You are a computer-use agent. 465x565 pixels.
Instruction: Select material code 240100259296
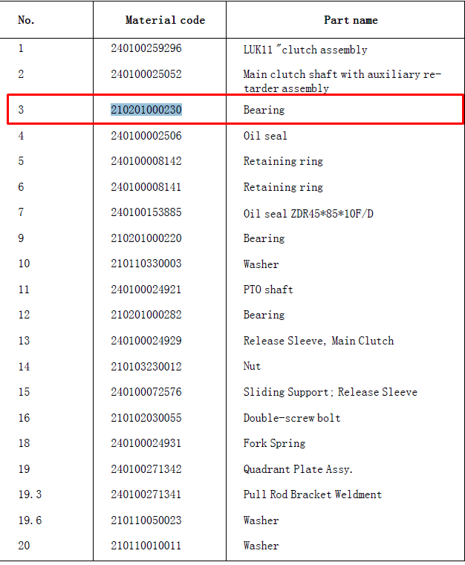[x=146, y=48]
